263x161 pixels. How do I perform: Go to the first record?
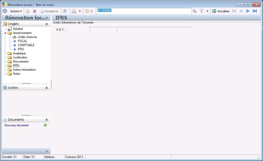[x=234, y=11]
